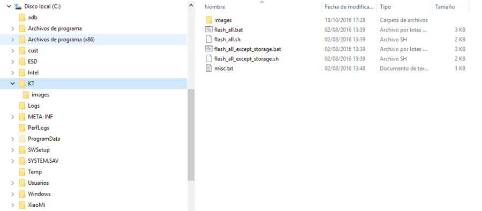
Task: Select the Temp folder label in tree
Action: pos(35,172)
